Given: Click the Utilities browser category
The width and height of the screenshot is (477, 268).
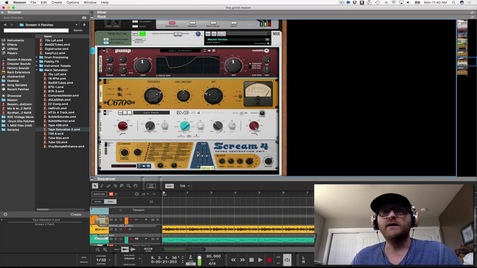Looking at the screenshot, I should [x=12, y=49].
